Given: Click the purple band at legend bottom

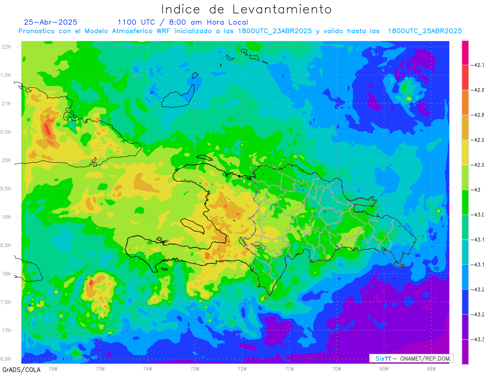Looking at the screenshot, I should click(465, 351).
